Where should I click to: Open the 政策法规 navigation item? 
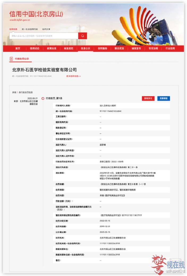pos(52,48)
